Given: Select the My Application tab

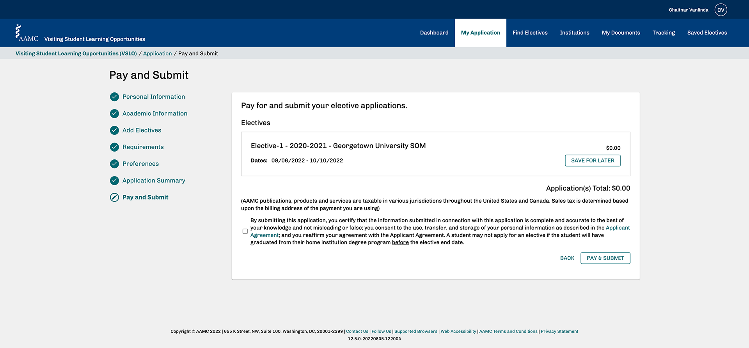Looking at the screenshot, I should click(481, 33).
